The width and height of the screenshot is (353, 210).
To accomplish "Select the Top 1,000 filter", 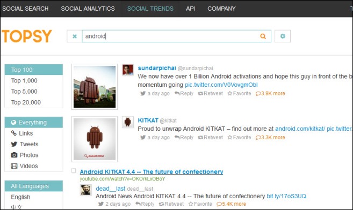I will 34,80.
